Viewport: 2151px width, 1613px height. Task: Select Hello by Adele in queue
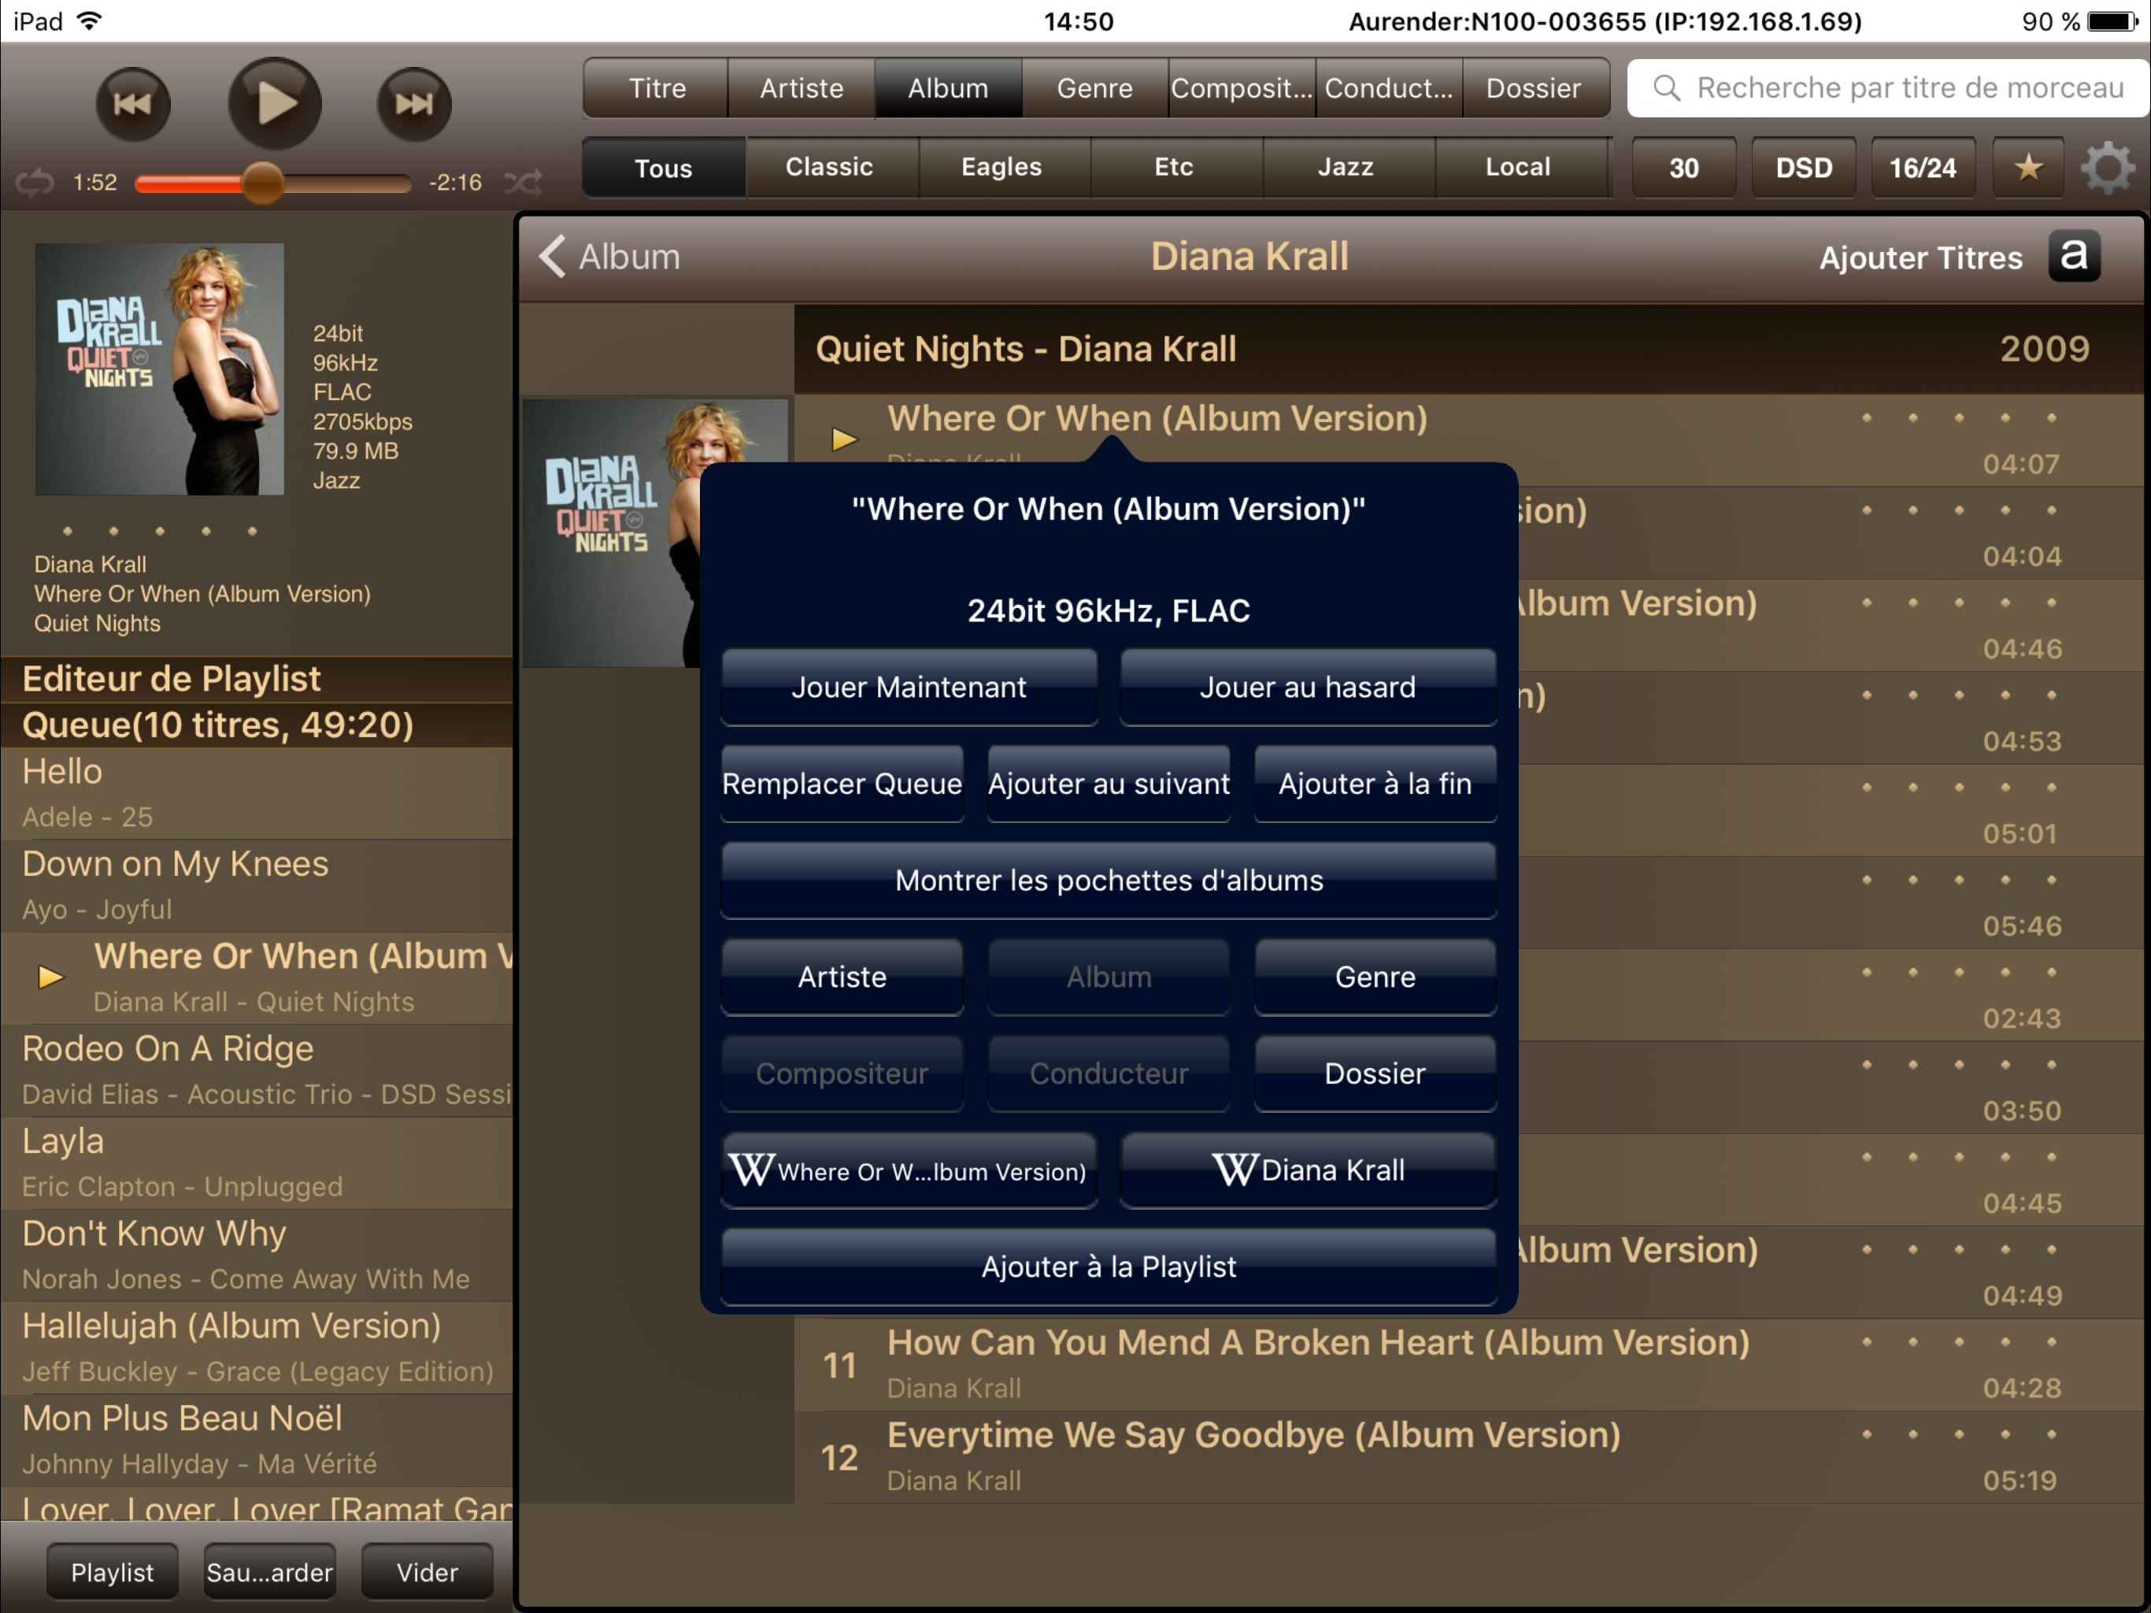pyautogui.click(x=257, y=793)
